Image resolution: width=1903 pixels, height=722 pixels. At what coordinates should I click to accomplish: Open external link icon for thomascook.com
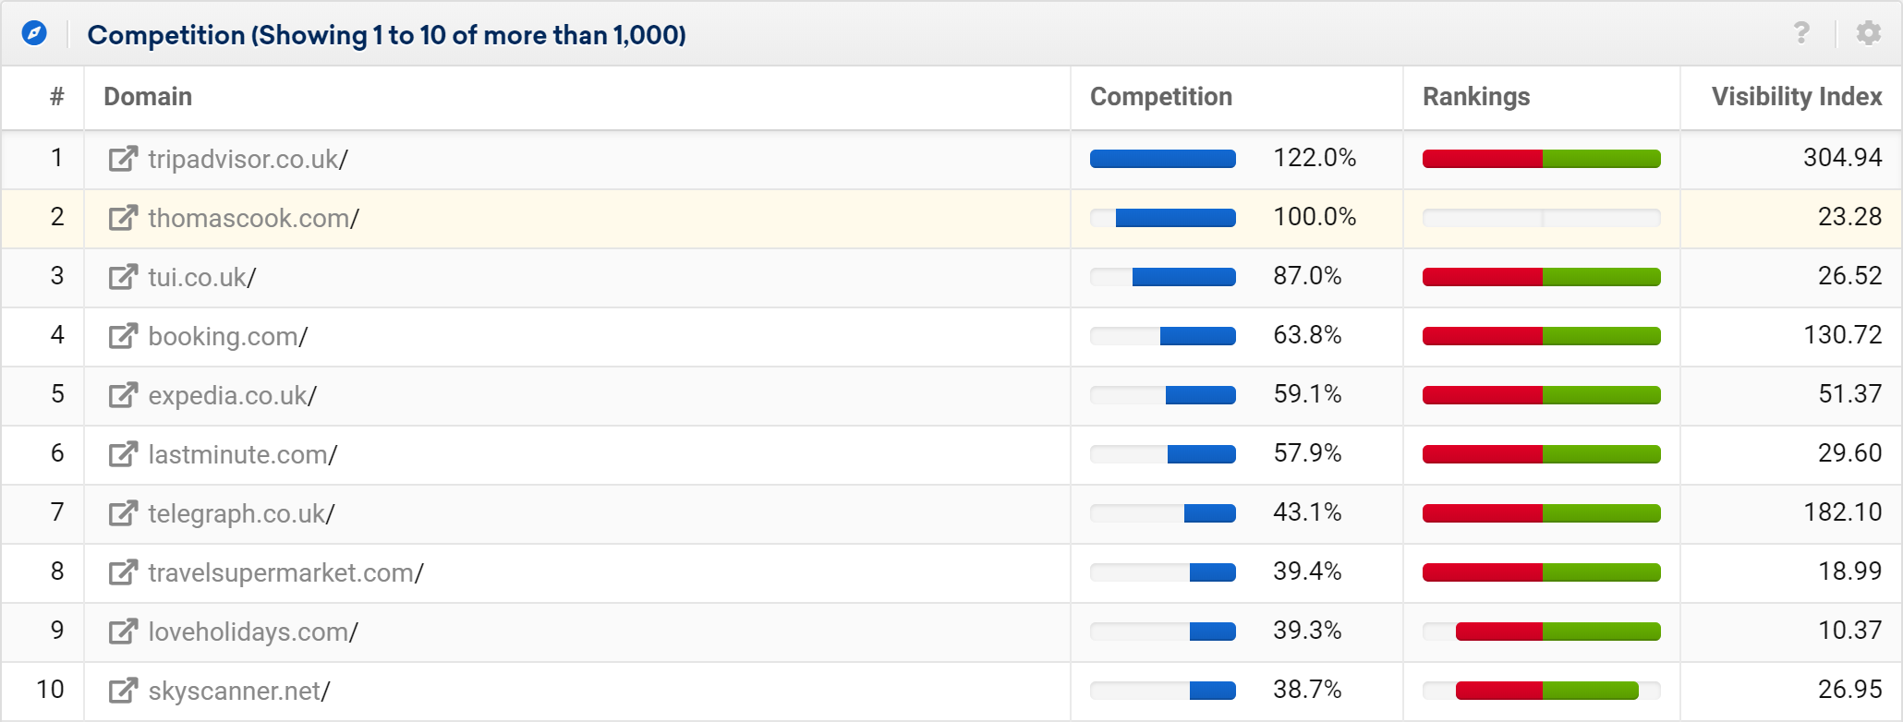(x=123, y=218)
